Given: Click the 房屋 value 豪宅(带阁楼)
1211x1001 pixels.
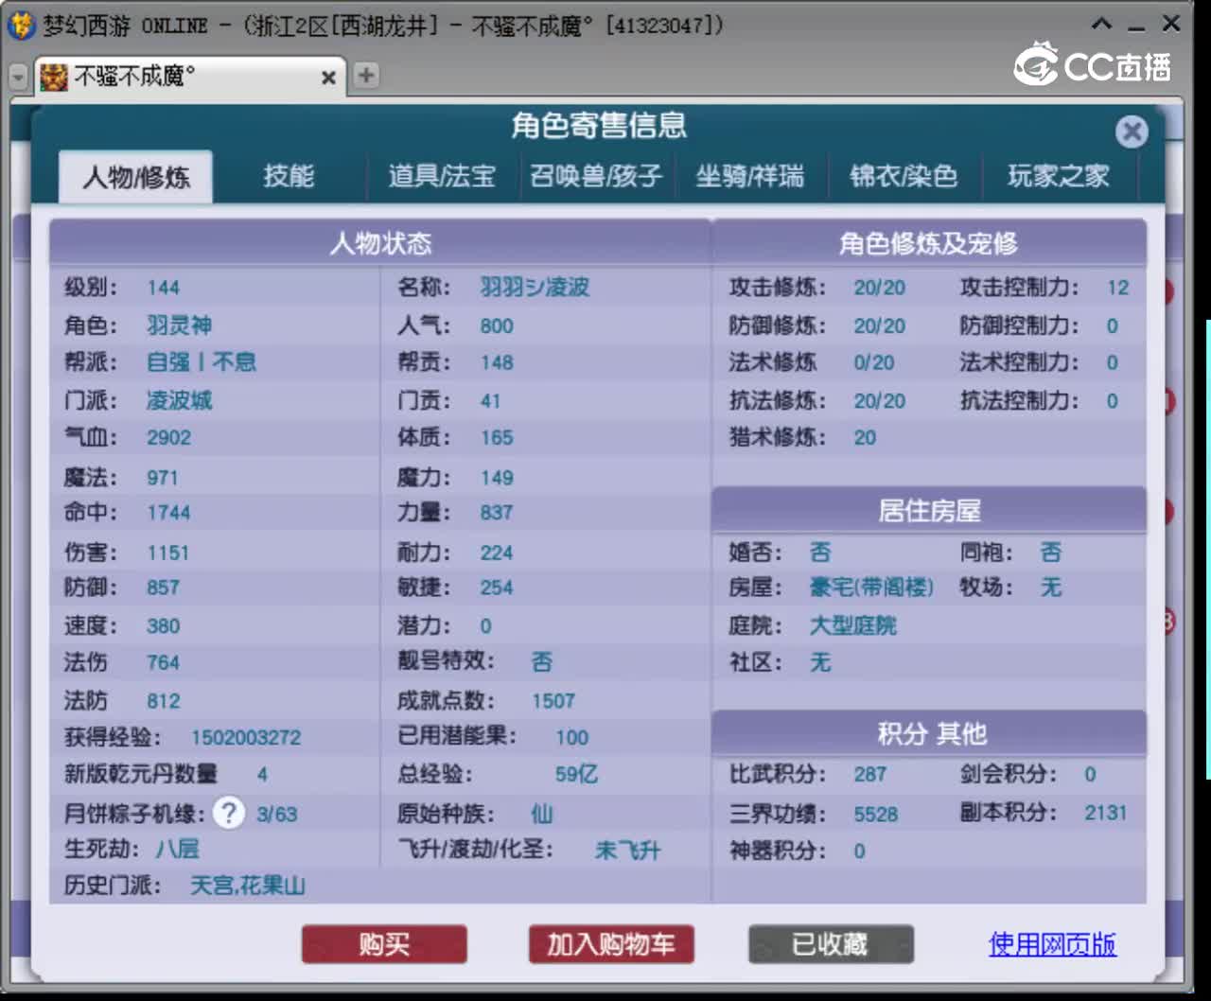Looking at the screenshot, I should point(871,588).
